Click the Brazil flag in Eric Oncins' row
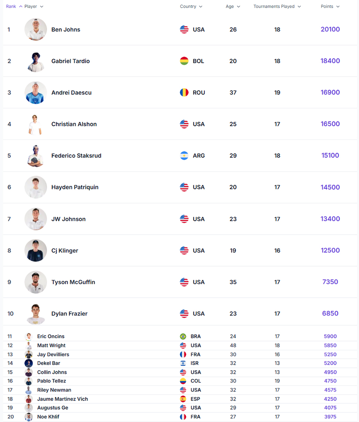 coord(183,336)
